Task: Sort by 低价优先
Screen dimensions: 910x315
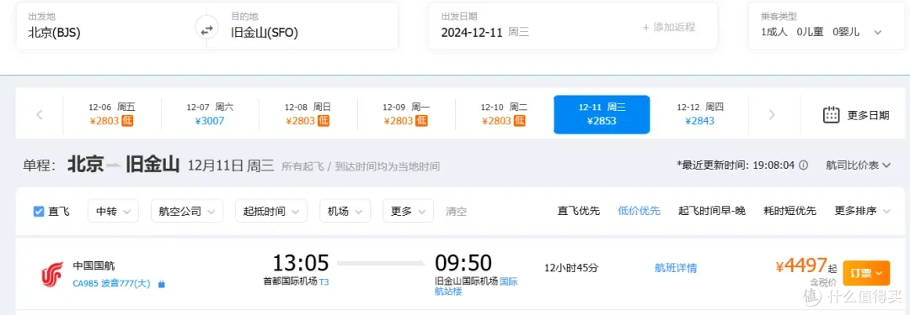Action: [639, 211]
